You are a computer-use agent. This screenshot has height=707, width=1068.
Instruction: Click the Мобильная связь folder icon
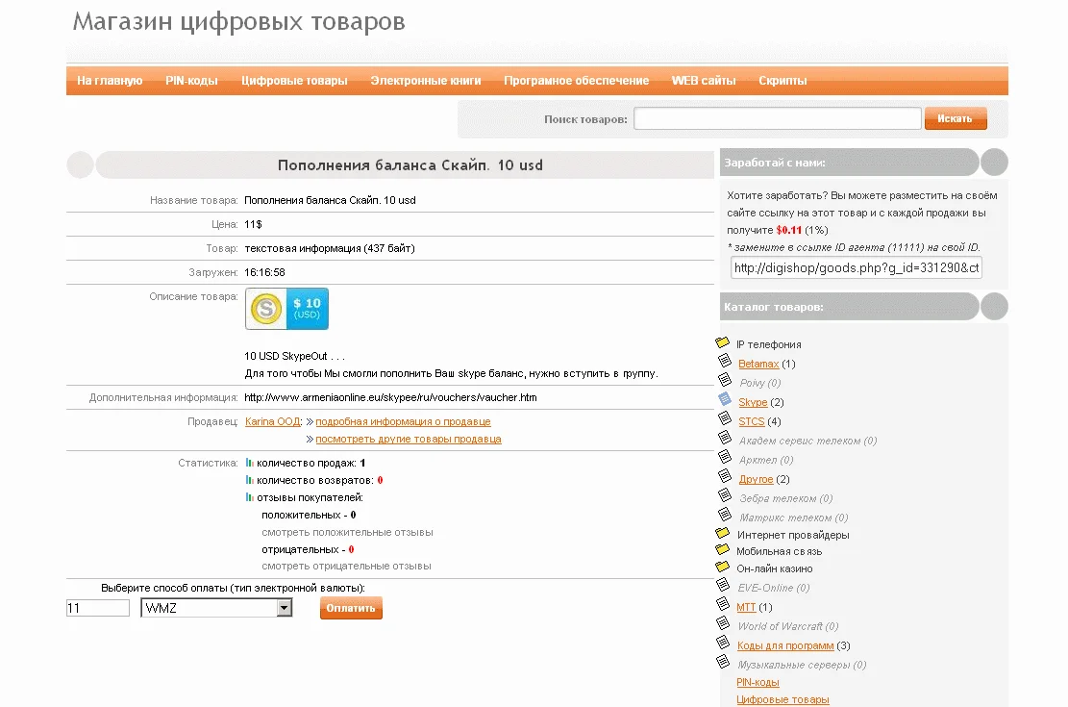(x=723, y=549)
